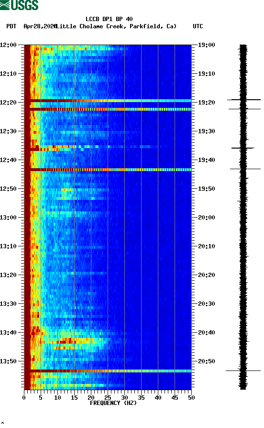Click the 13:20 PDT time label
The image size is (264, 428).
[x=8, y=275]
